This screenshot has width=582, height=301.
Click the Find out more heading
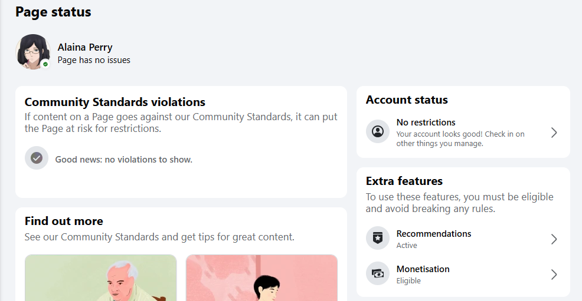click(64, 221)
